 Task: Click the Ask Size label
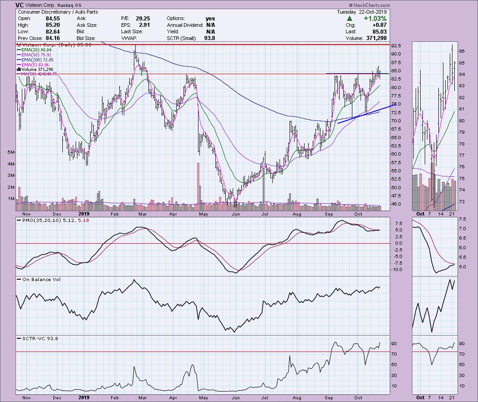[87, 25]
